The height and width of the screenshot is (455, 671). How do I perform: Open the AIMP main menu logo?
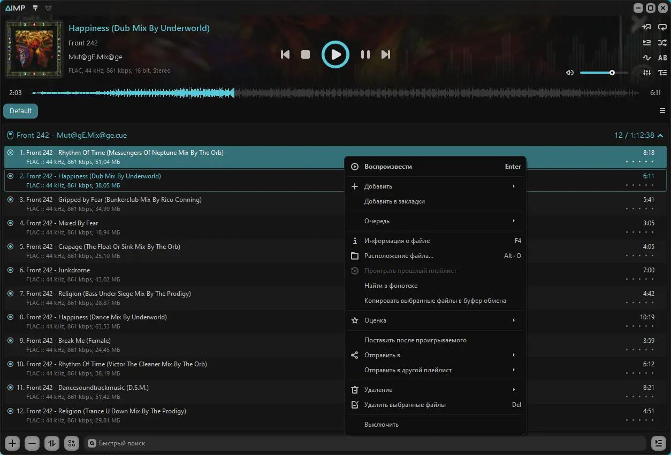pyautogui.click(x=15, y=8)
